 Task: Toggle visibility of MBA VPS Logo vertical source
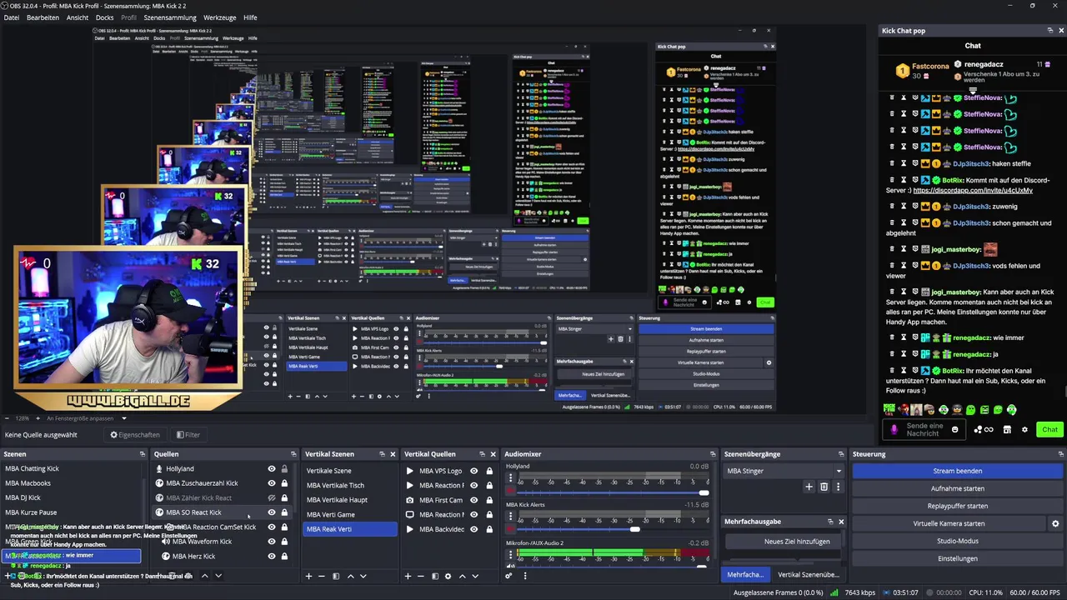pyautogui.click(x=473, y=471)
